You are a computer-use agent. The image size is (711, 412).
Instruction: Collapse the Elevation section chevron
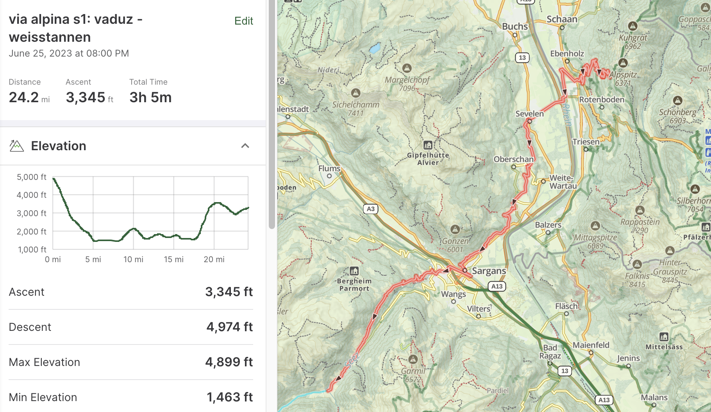point(245,146)
